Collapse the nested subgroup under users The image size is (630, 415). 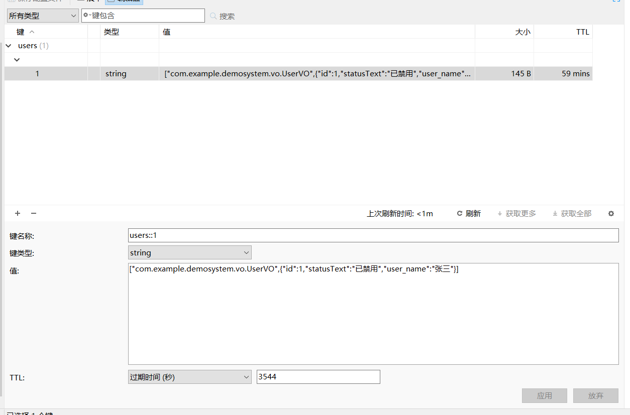(x=17, y=60)
